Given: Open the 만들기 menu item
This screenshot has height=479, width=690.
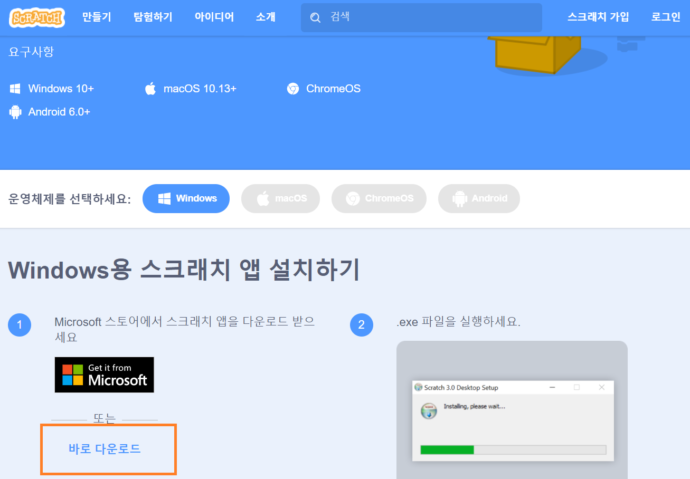Looking at the screenshot, I should [97, 17].
